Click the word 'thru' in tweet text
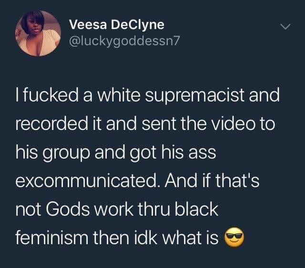Image resolution: width=305 pixels, height=268 pixels. coord(153,208)
